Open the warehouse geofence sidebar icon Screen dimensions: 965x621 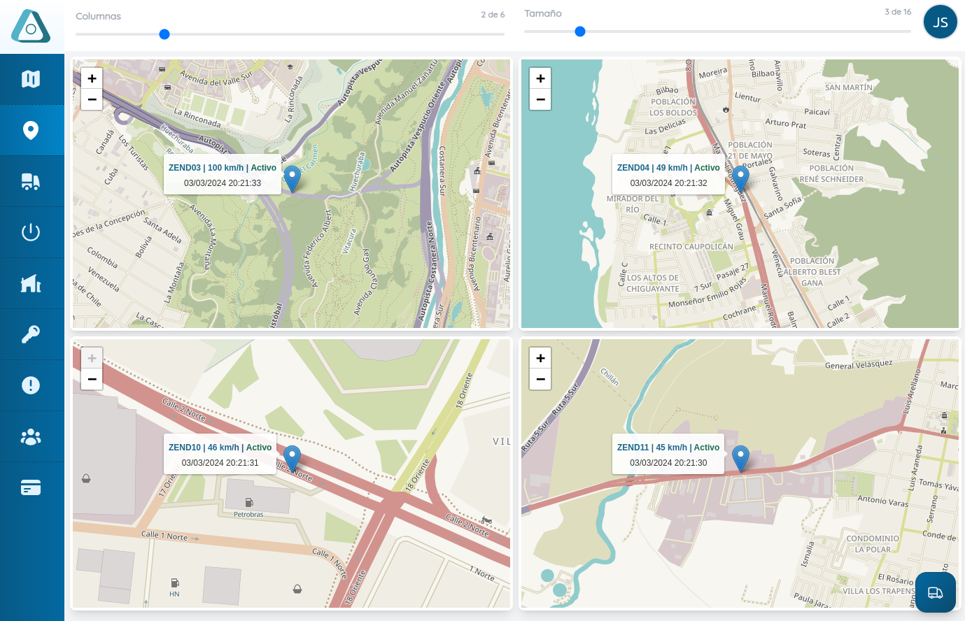pyautogui.click(x=31, y=283)
